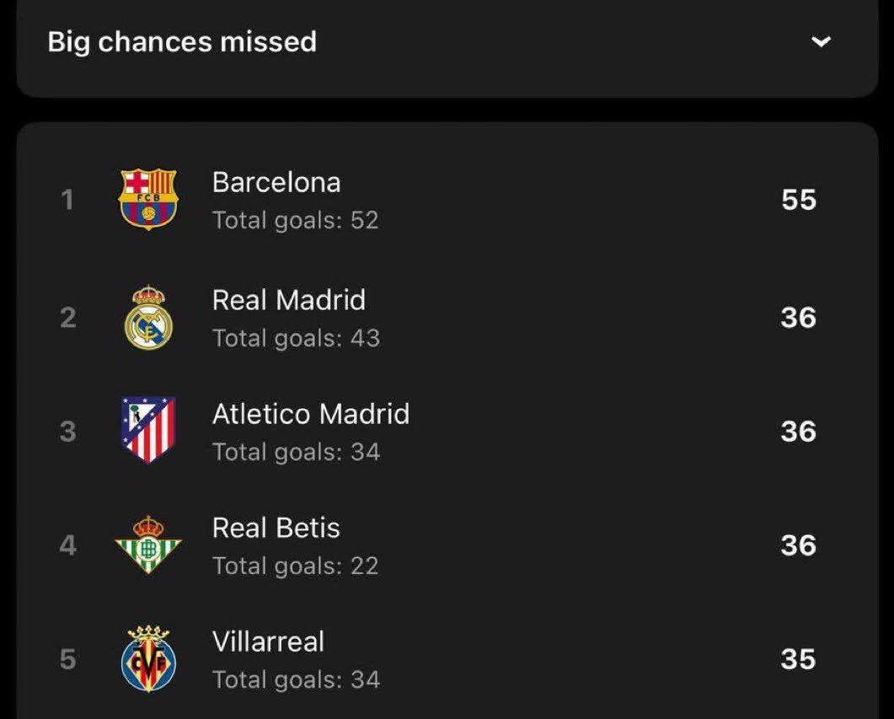Open the Barcelona team name link
The width and height of the screenshot is (894, 719).
click(x=276, y=182)
